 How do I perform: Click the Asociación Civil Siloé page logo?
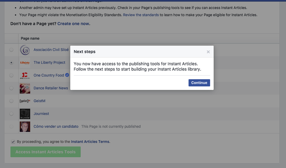tap(25, 50)
